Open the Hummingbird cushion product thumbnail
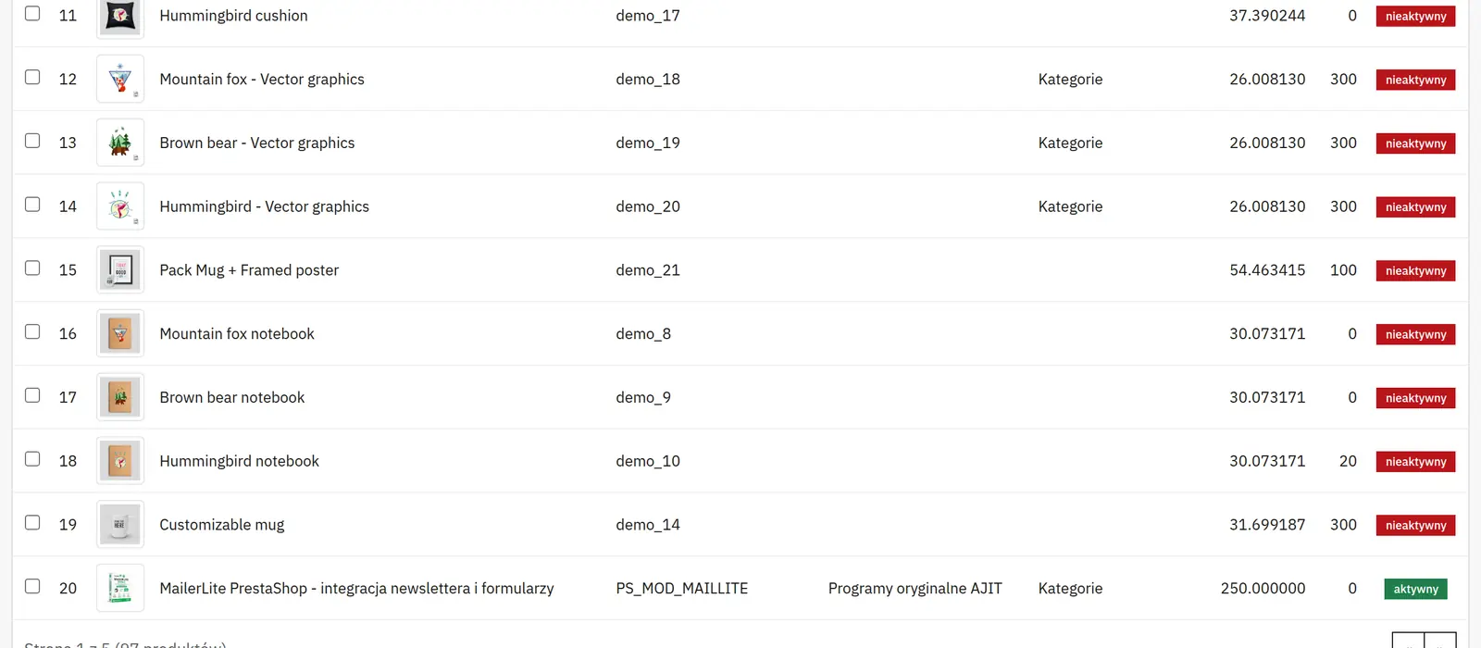 120,16
